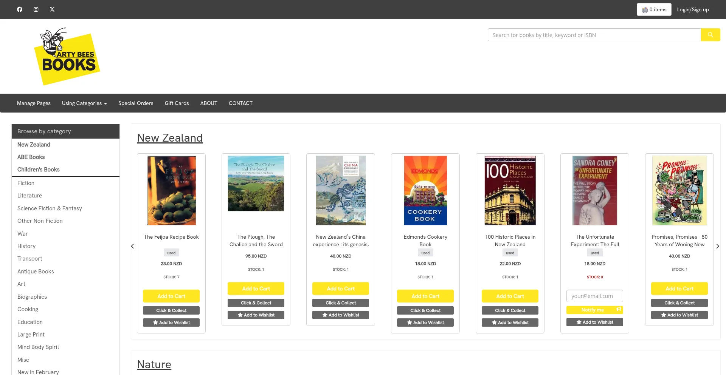
Task: Open the New Zealand section heading link
Action: coord(170,138)
